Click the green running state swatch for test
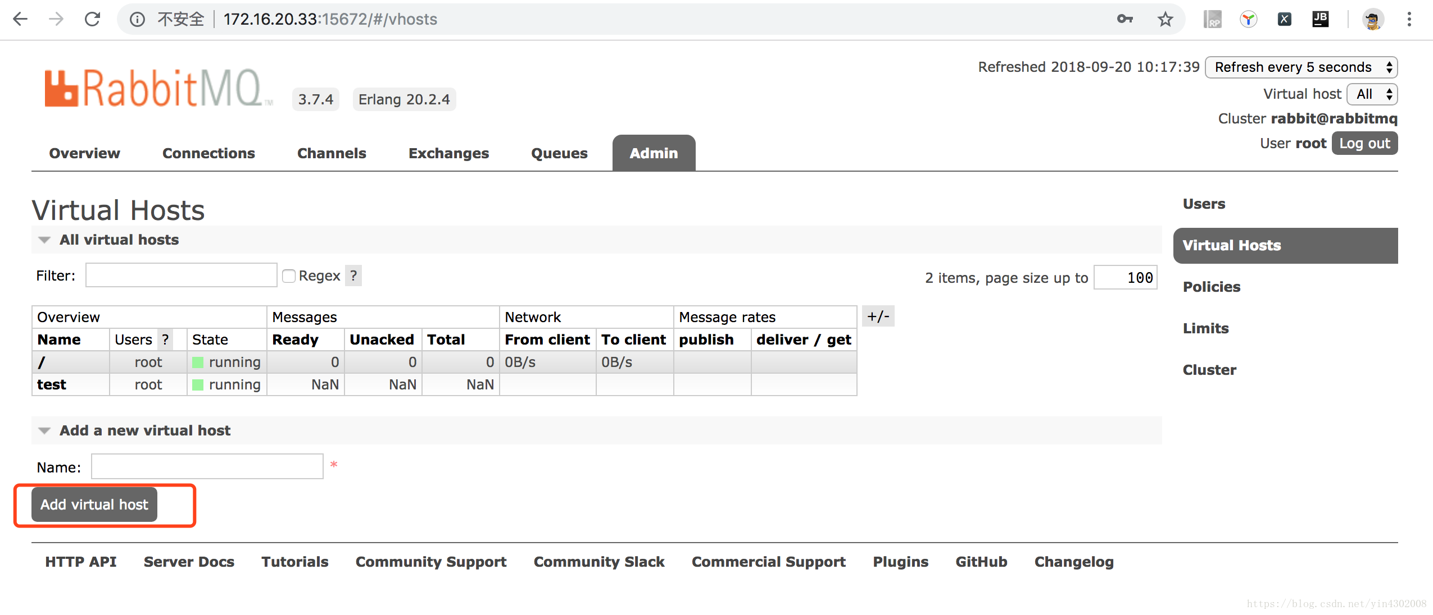This screenshot has width=1433, height=615. tap(198, 385)
